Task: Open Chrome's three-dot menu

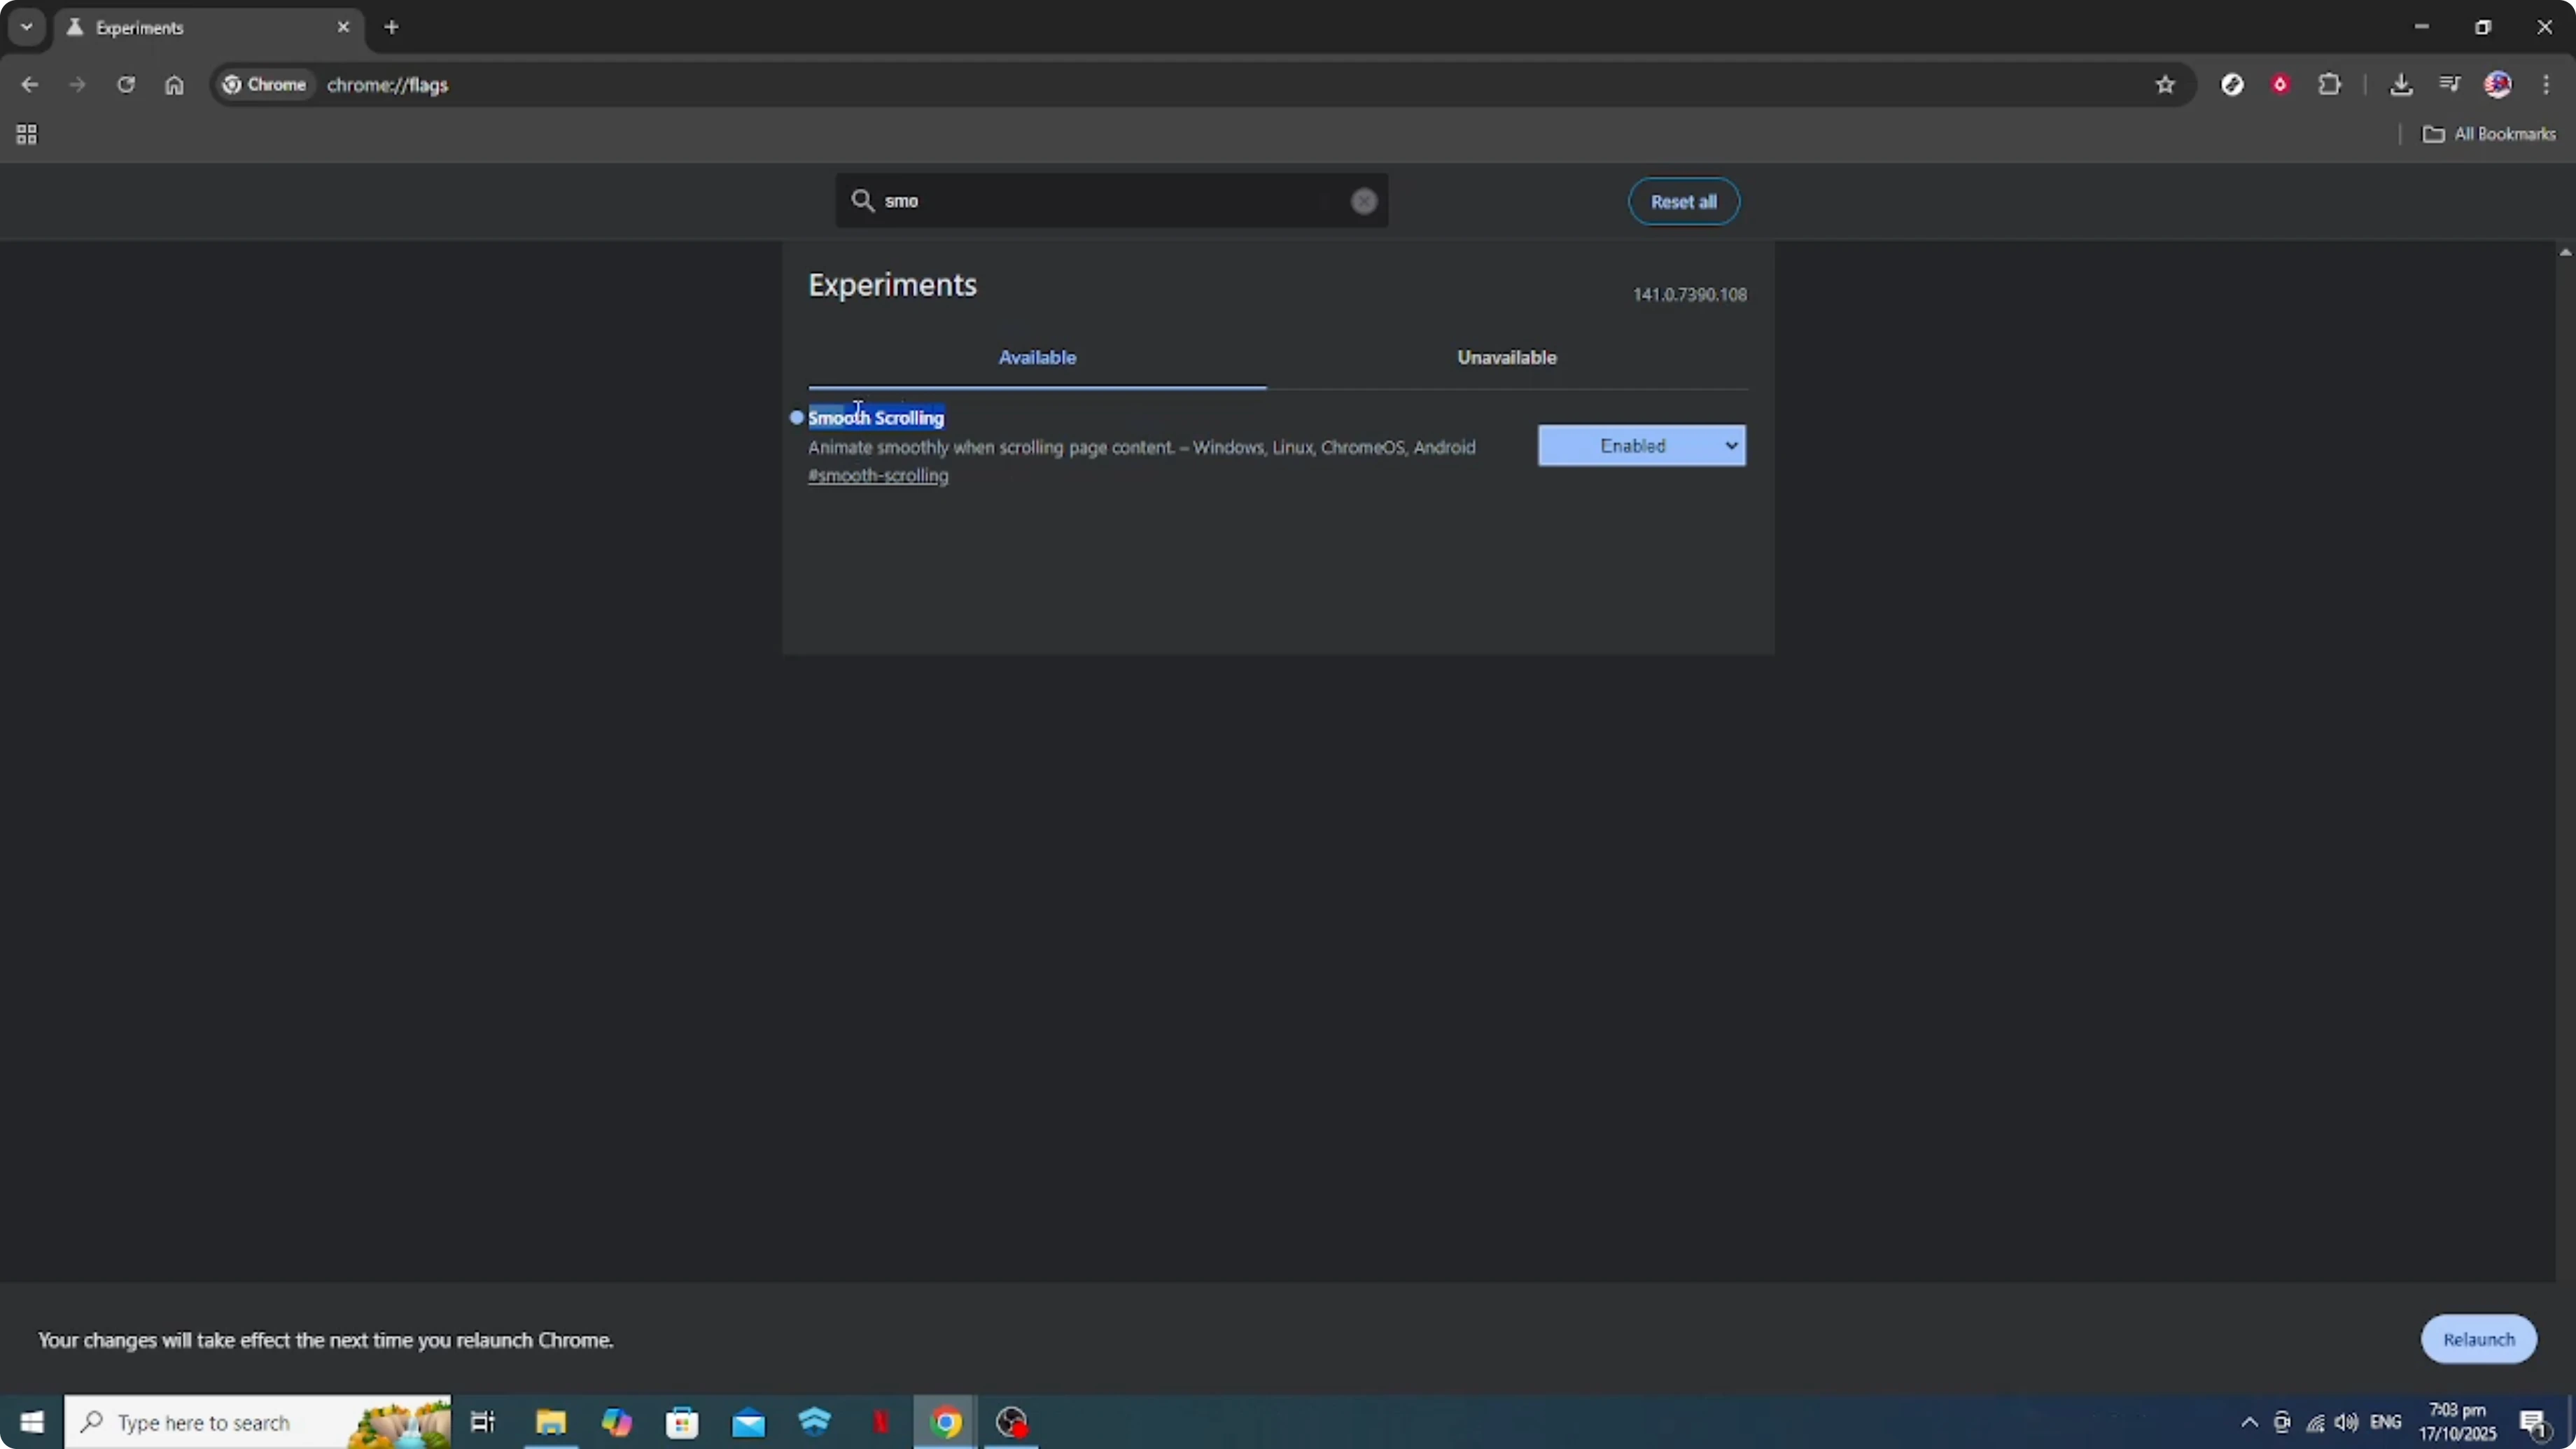Action: click(x=2547, y=85)
